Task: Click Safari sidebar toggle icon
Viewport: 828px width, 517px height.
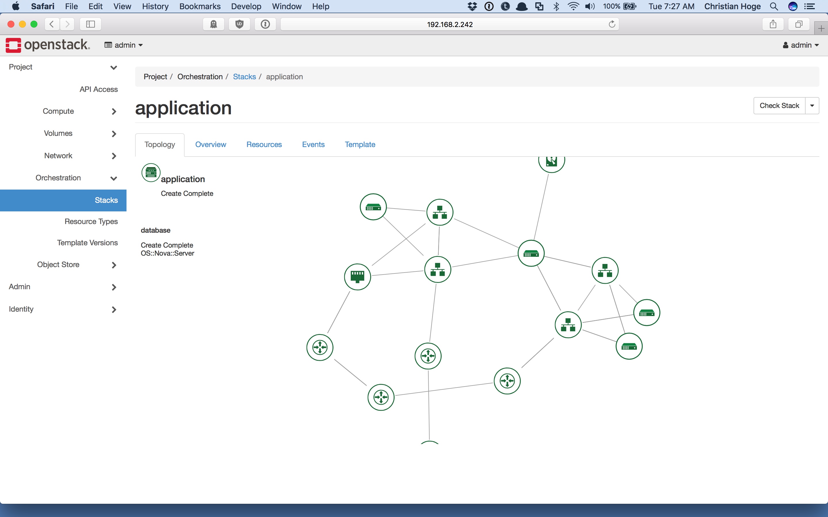Action: pos(90,24)
